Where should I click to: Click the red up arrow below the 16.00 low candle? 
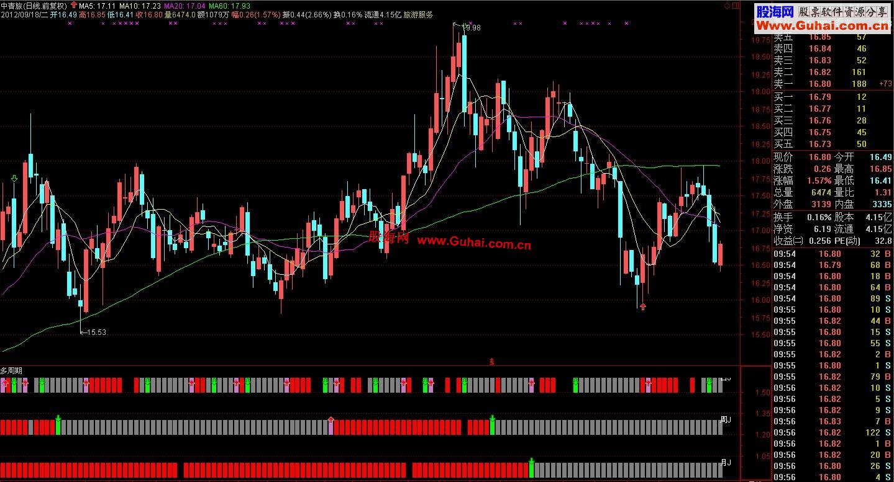[x=643, y=306]
